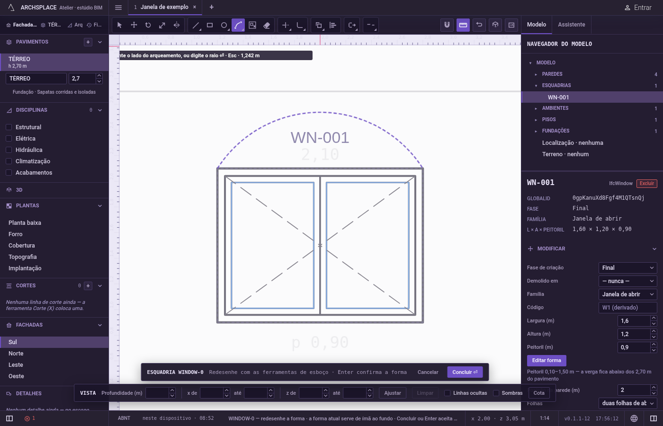Click the Excluir button

(647, 184)
